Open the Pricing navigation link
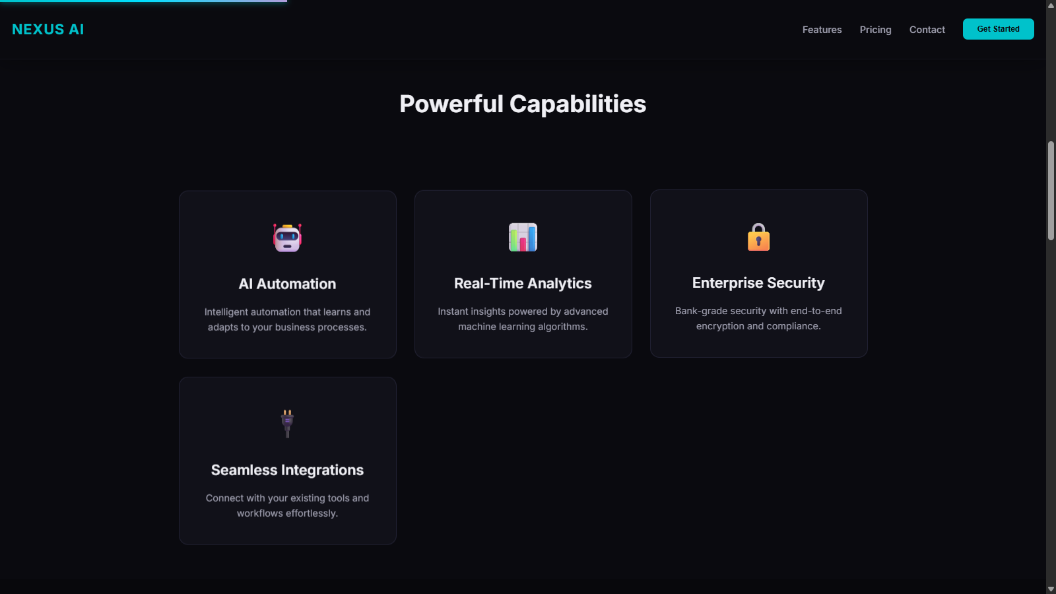This screenshot has height=594, width=1056. (875, 30)
